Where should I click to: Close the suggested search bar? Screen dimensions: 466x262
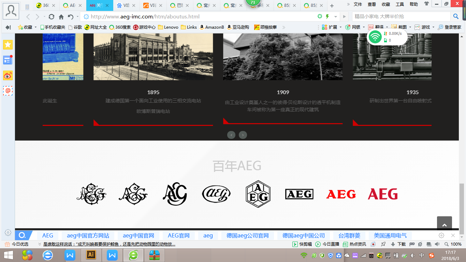tap(453, 235)
